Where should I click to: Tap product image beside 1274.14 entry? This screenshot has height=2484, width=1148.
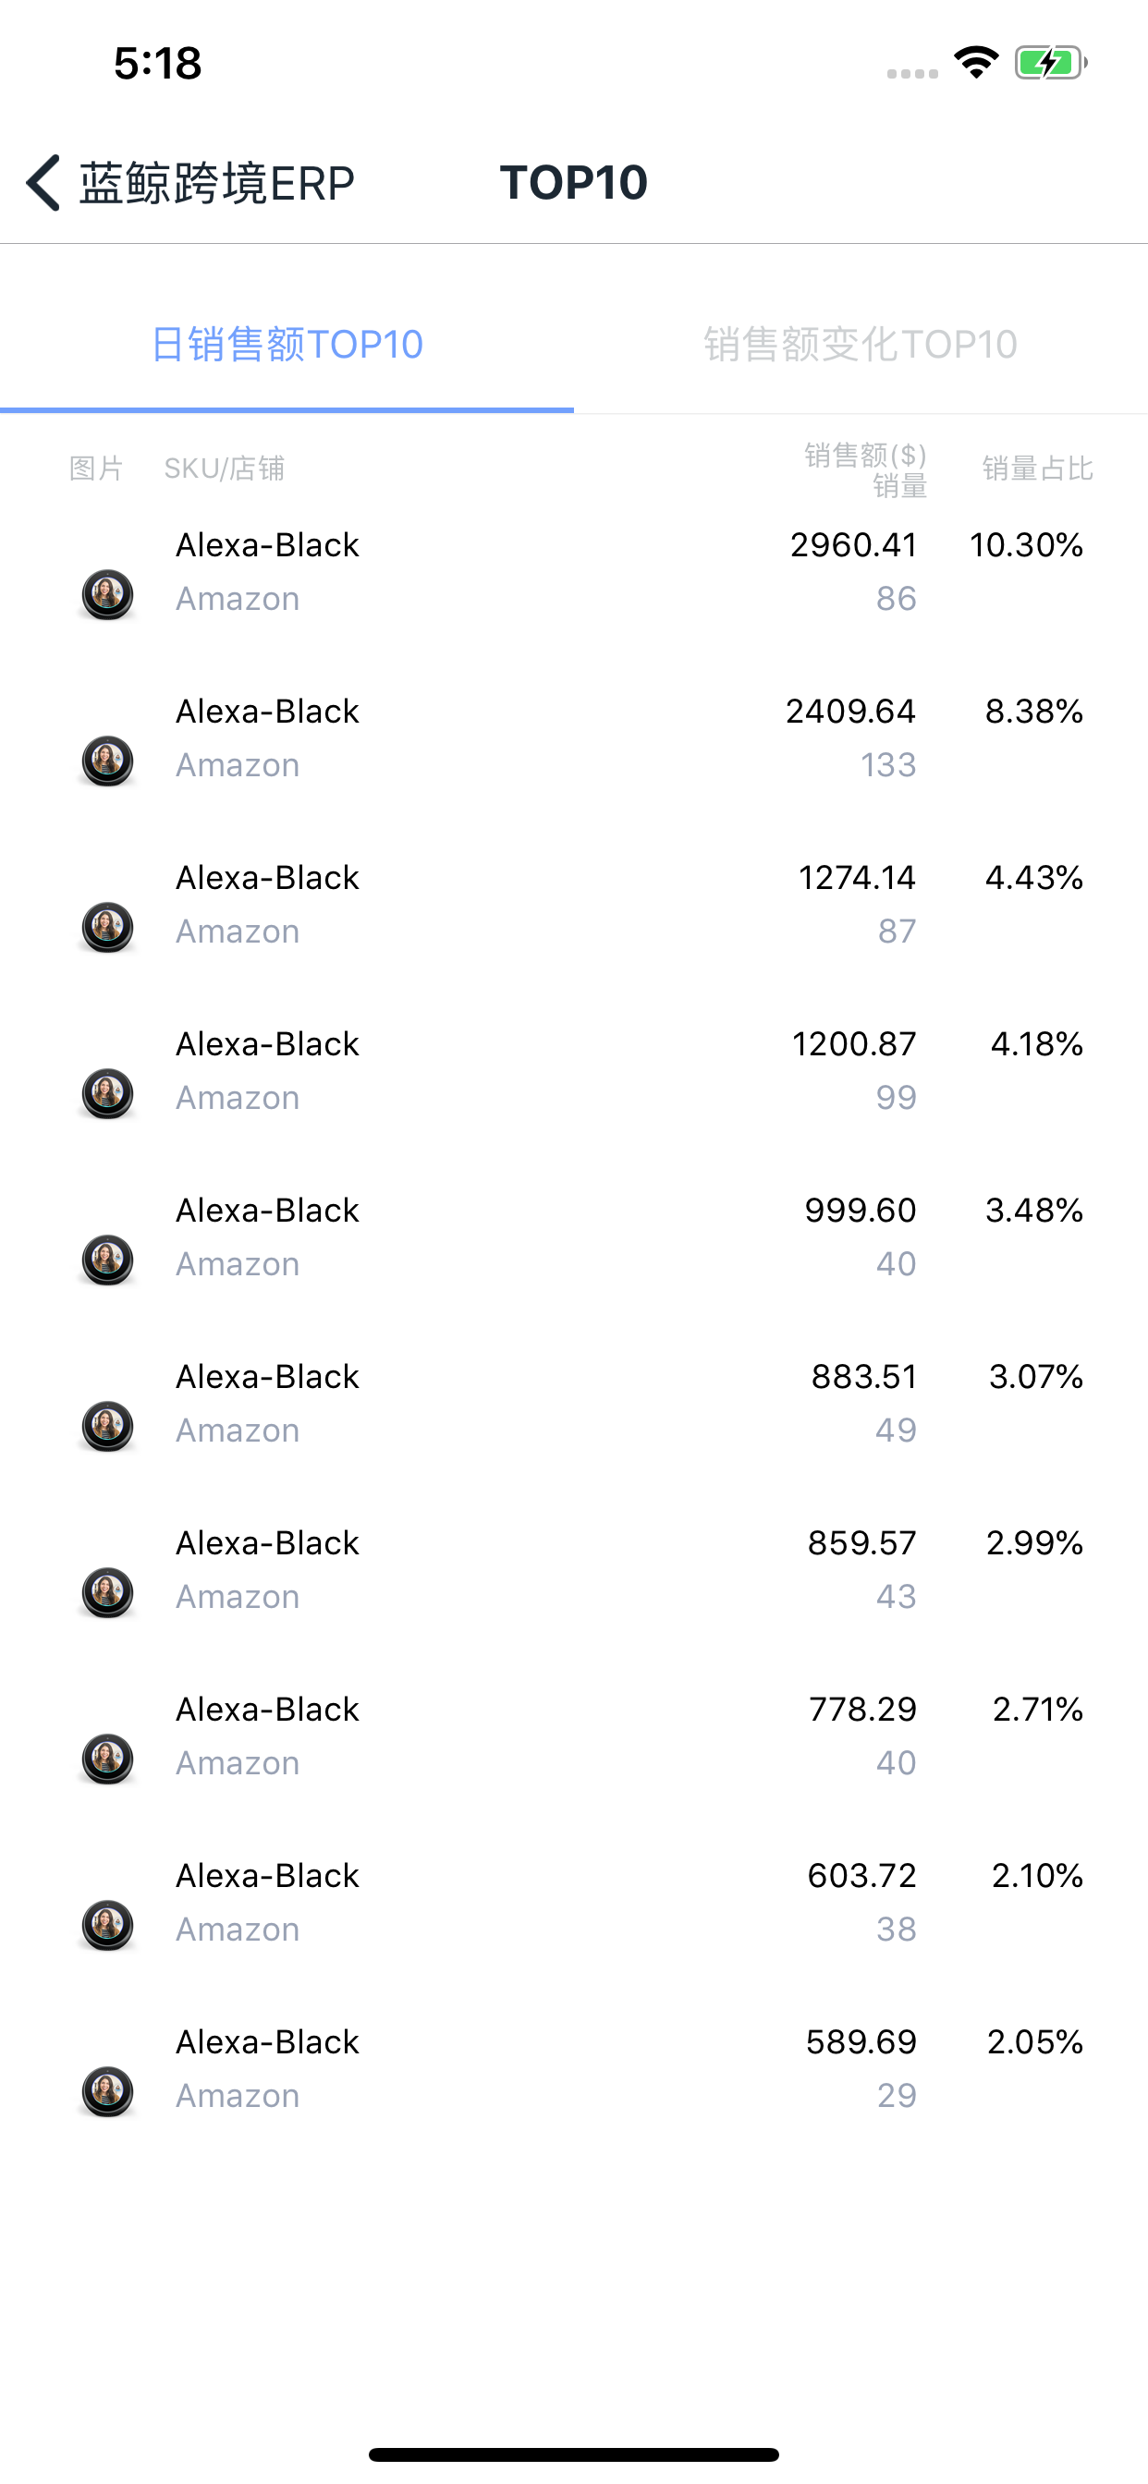[x=107, y=927]
